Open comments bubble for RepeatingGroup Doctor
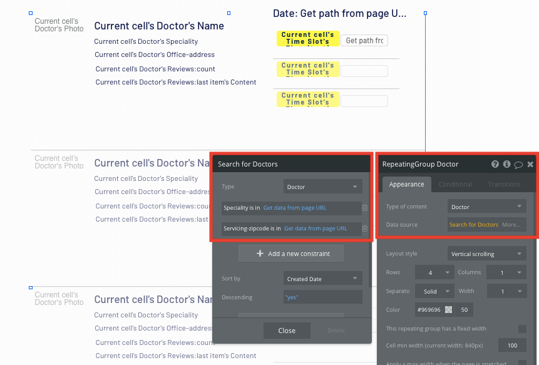This screenshot has height=365, width=539. tap(518, 164)
